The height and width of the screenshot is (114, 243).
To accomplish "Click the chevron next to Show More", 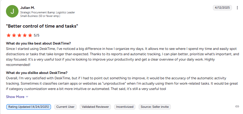I will coord(27,97).
